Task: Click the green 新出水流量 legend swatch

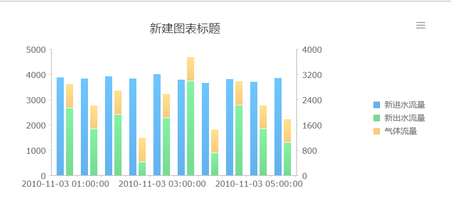Action: tap(377, 118)
